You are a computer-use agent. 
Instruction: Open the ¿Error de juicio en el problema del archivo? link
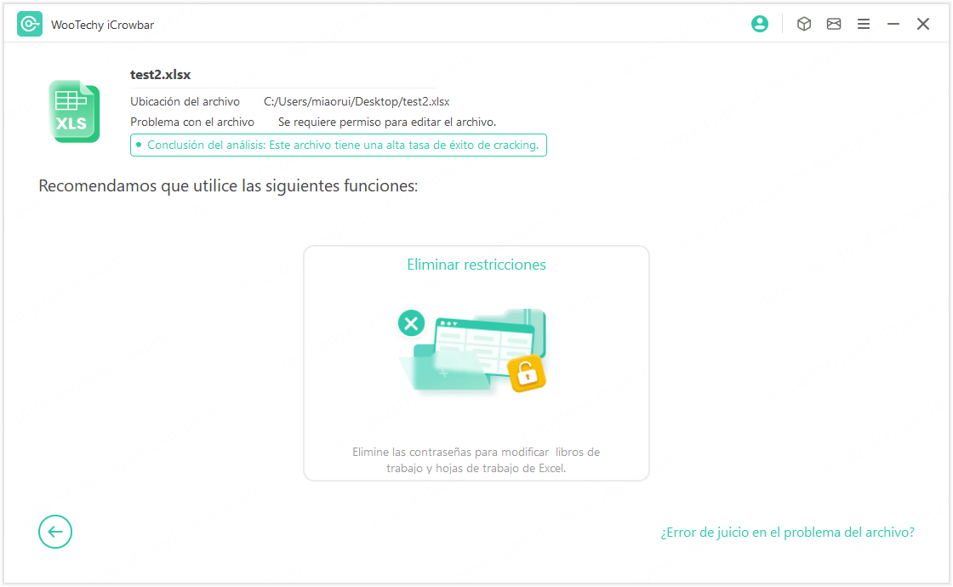[787, 533]
